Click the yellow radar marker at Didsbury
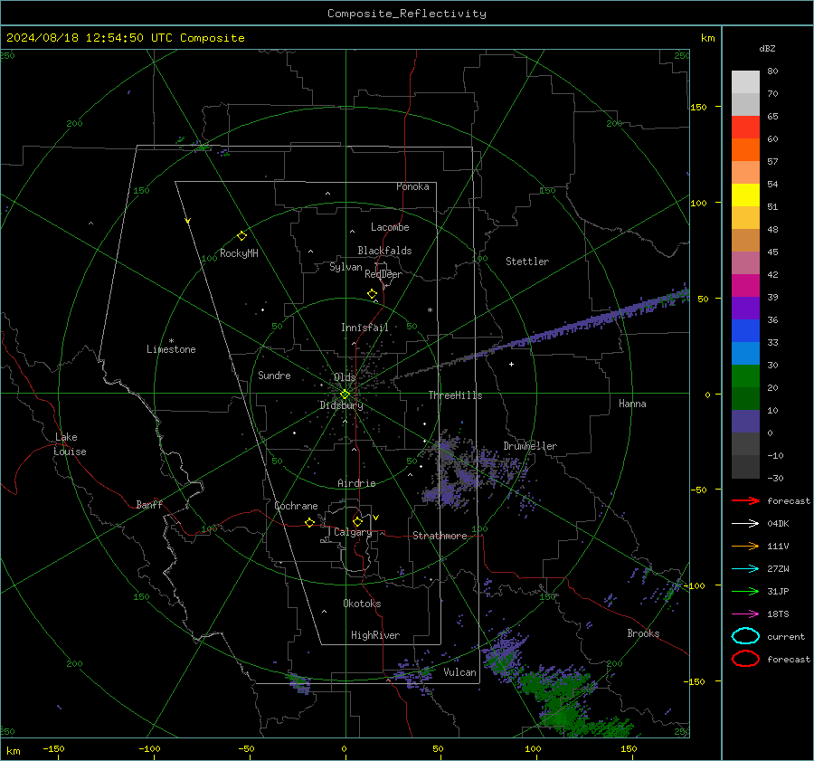 pos(345,395)
